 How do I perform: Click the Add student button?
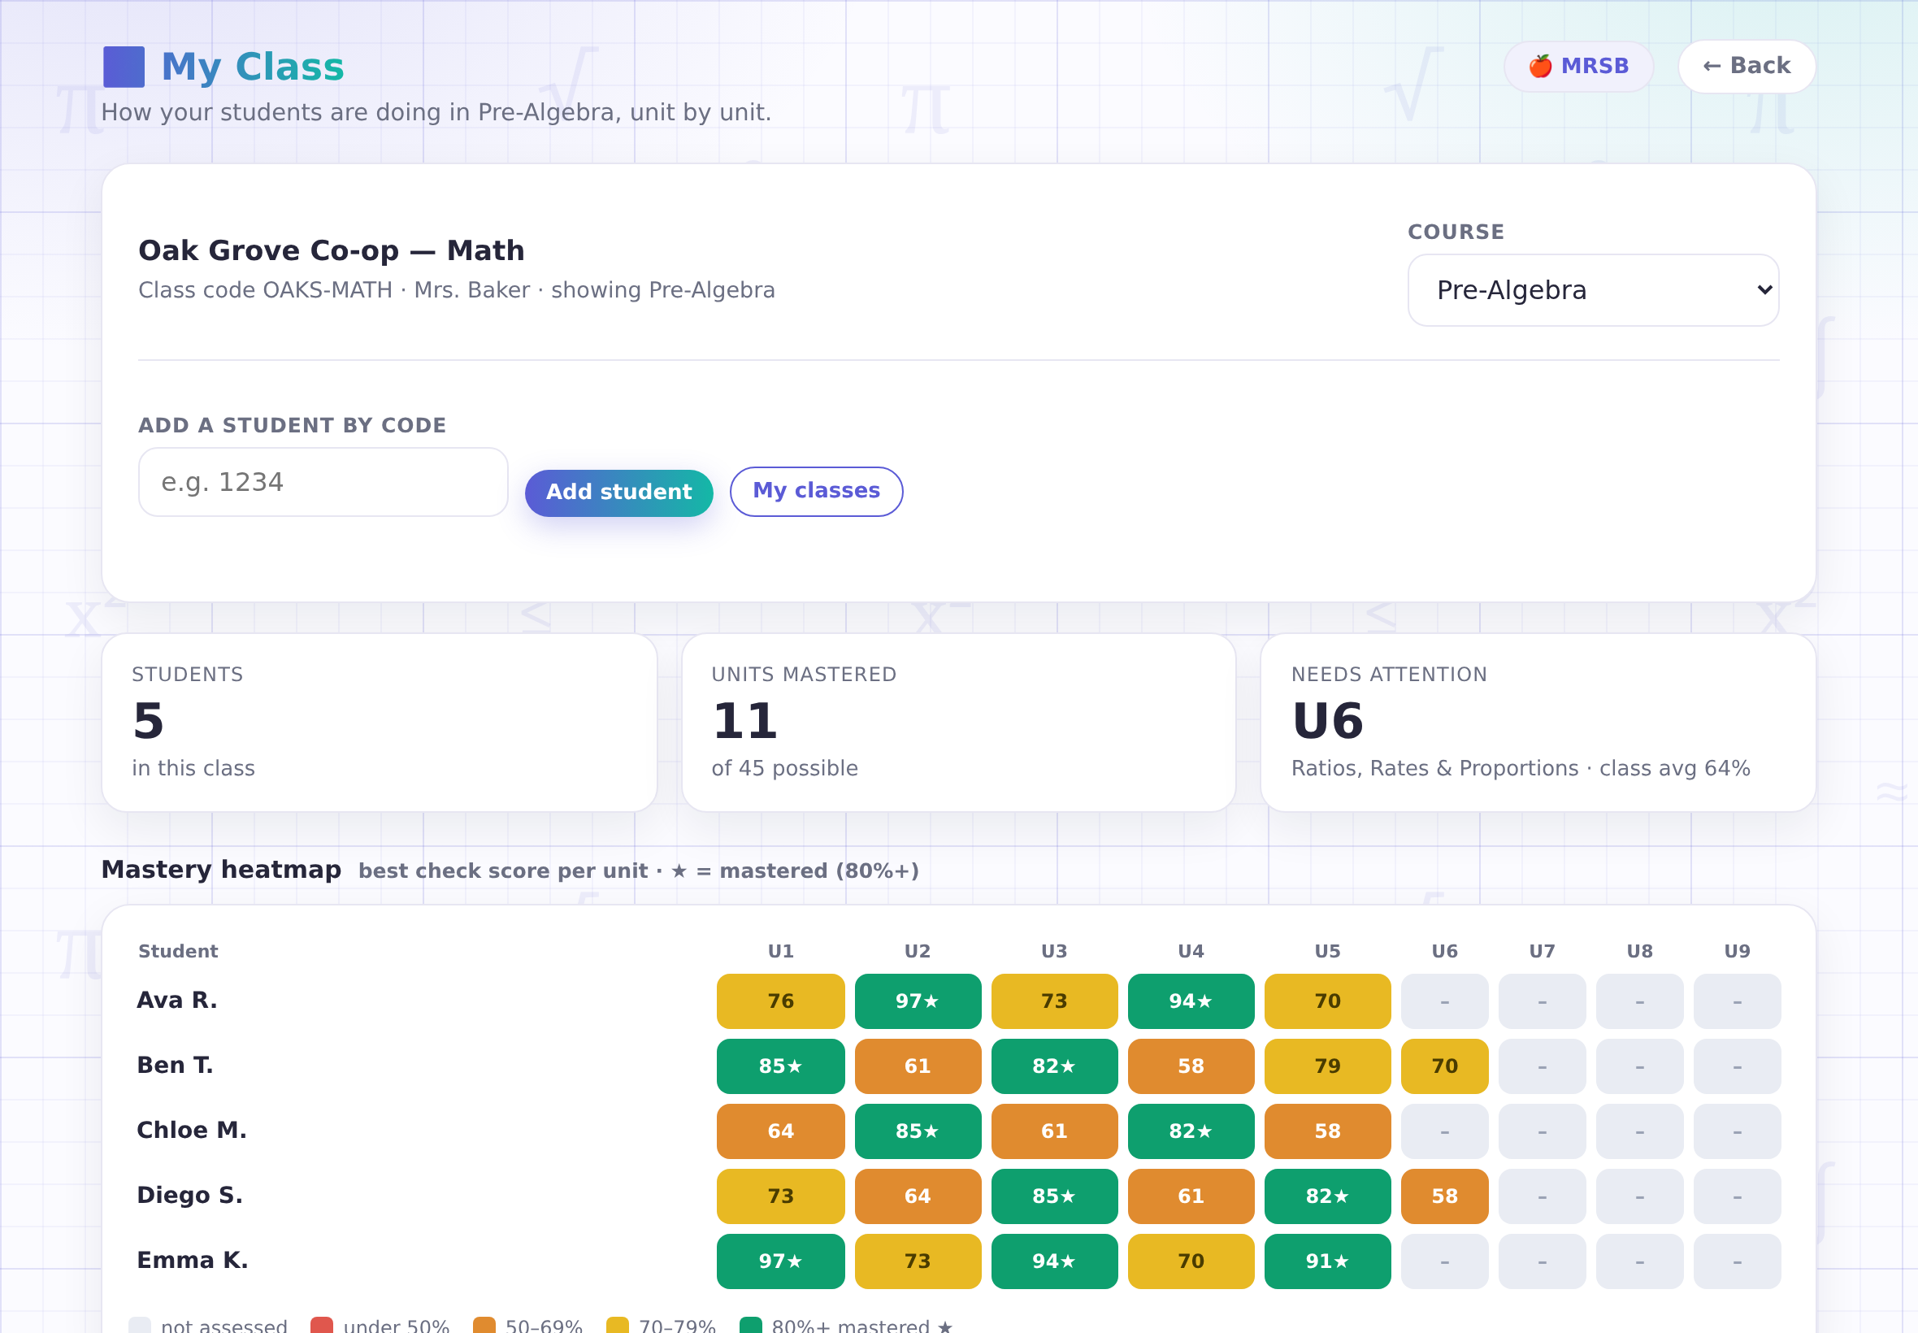tap(618, 492)
